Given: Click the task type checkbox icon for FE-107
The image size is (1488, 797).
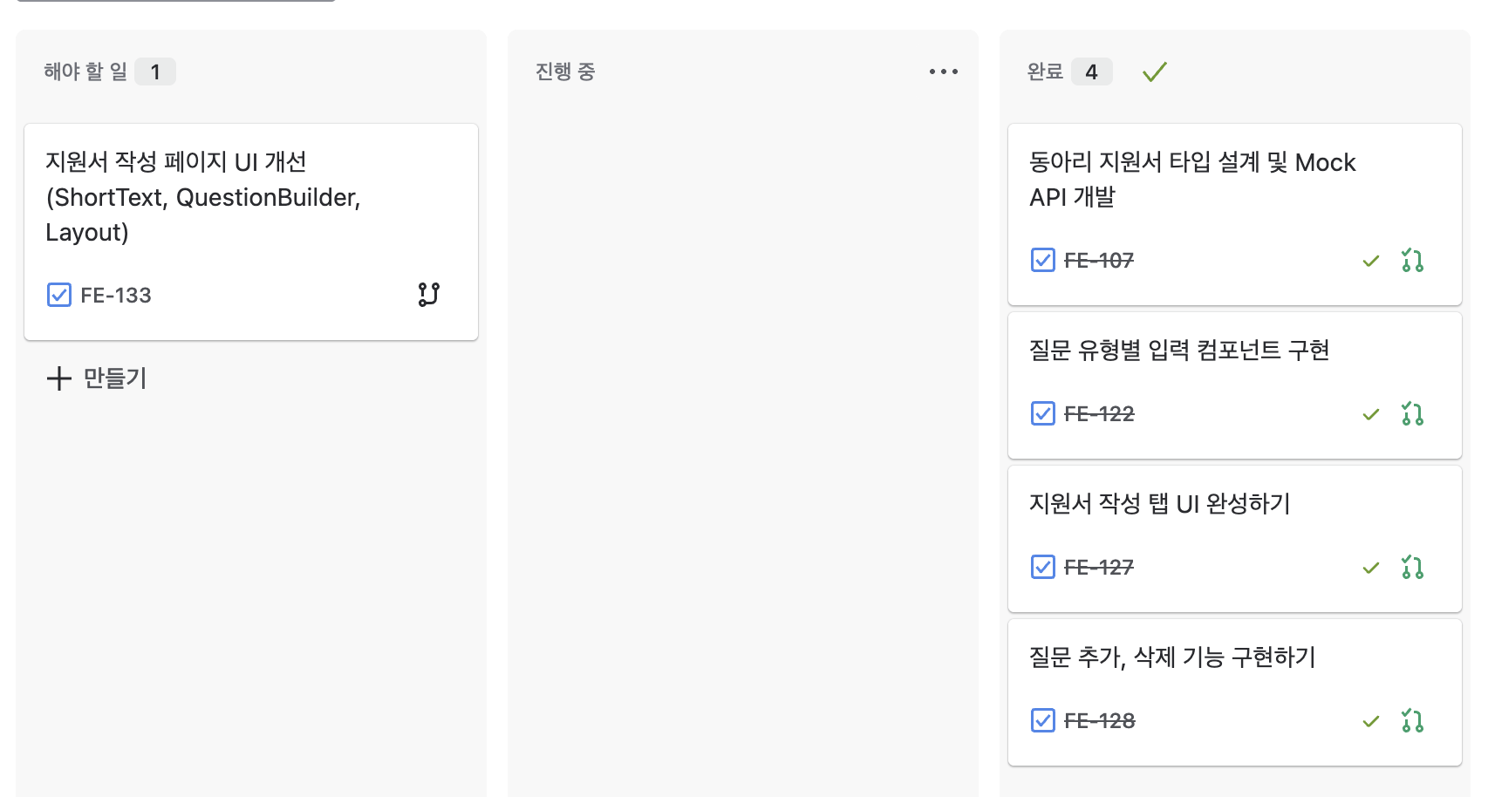Looking at the screenshot, I should click(1043, 260).
